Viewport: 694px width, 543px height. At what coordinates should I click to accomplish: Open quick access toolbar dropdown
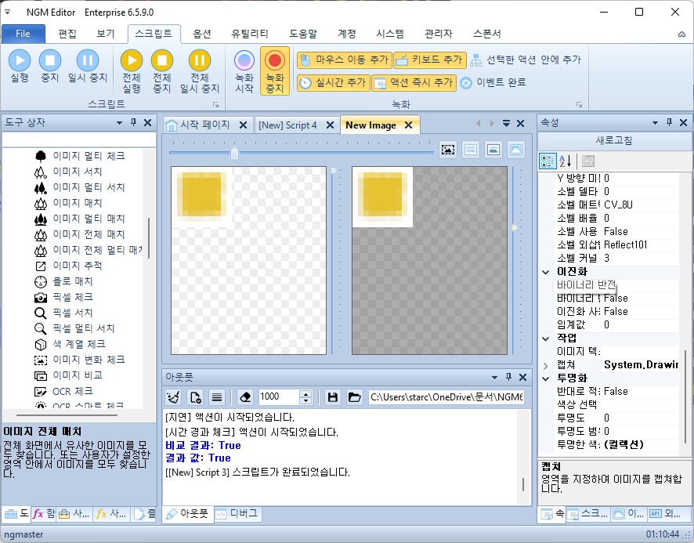click(7, 12)
